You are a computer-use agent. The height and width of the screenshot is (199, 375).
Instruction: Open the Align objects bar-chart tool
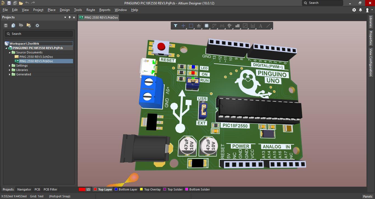[199, 26]
